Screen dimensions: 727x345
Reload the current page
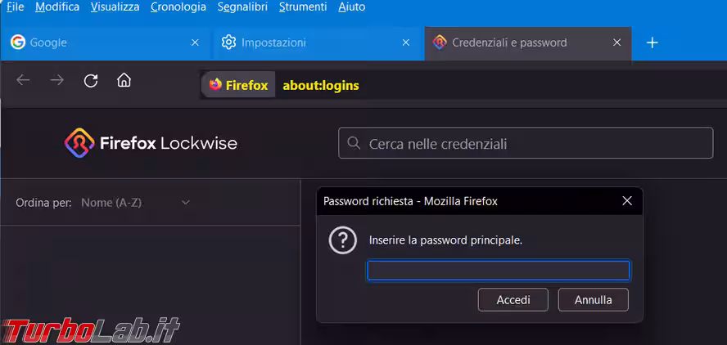(91, 80)
